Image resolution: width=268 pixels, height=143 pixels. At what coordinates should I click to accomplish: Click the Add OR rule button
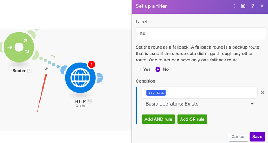point(192,119)
